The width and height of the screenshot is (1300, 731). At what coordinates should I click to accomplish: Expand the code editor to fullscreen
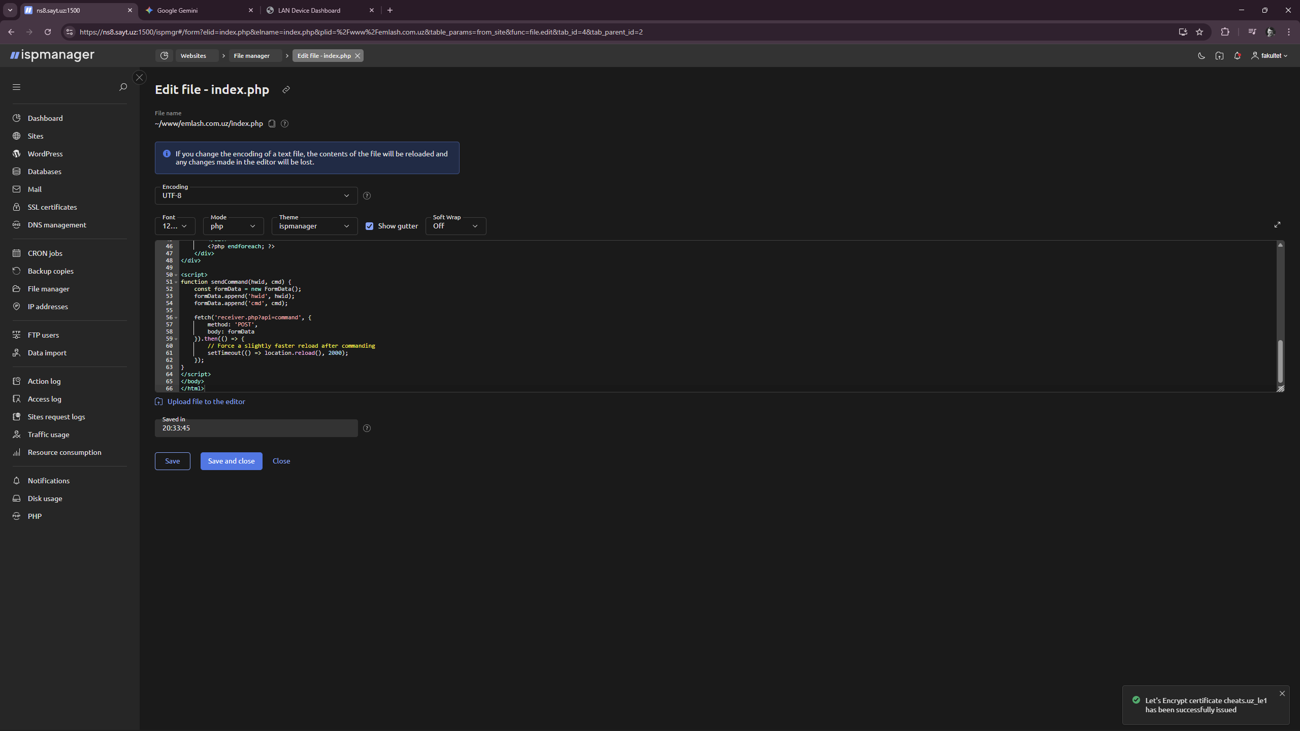click(1278, 224)
